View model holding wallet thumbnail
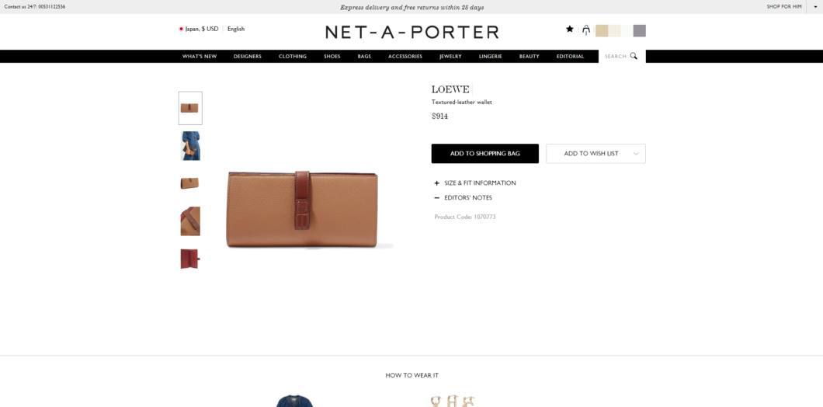823x407 pixels. click(x=190, y=145)
